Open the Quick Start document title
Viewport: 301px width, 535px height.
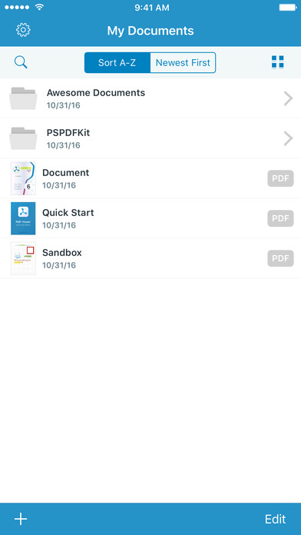pyautogui.click(x=68, y=213)
